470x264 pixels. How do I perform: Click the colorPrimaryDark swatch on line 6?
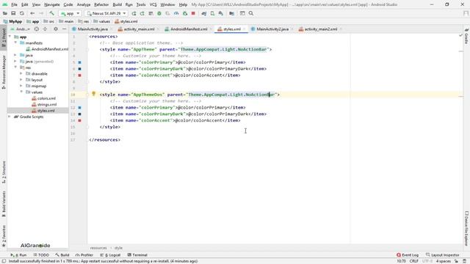(80, 69)
